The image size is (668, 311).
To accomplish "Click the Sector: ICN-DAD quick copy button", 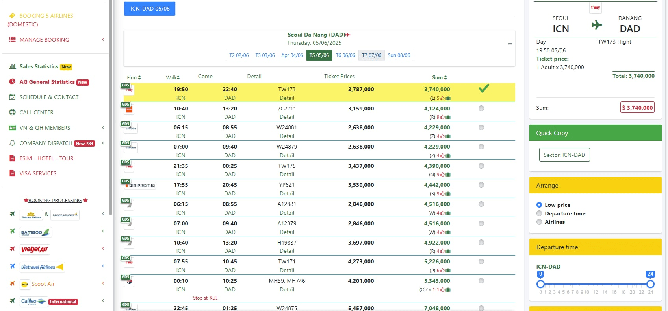I will 564,155.
